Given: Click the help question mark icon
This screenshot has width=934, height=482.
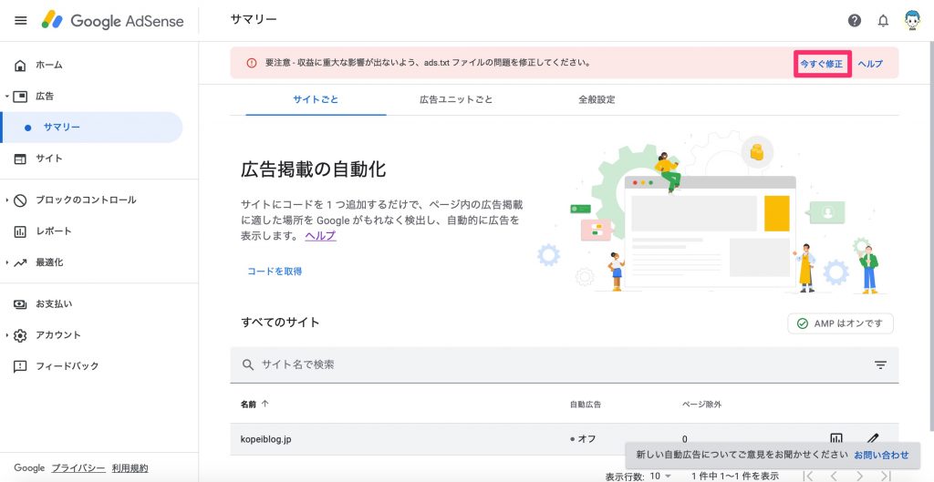Looking at the screenshot, I should tap(855, 20).
